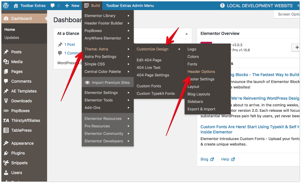Viewport: 301px width, 183px height.
Task: Expand the Header Footer Builder submenu arrow
Action: coord(129,23)
